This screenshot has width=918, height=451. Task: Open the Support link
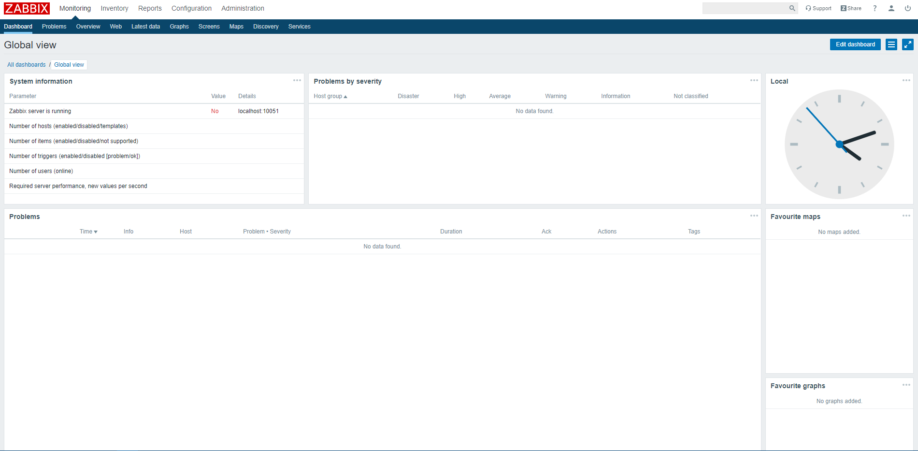(818, 8)
